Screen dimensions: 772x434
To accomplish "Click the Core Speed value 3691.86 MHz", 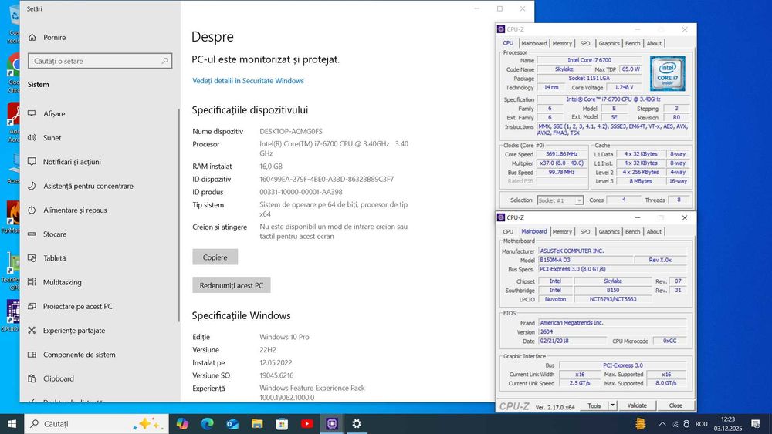I will [562, 154].
